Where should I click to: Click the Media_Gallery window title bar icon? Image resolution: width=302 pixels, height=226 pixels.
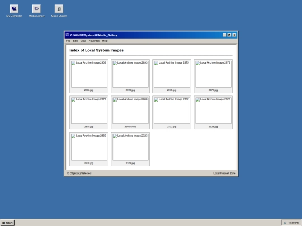pyautogui.click(x=68, y=35)
